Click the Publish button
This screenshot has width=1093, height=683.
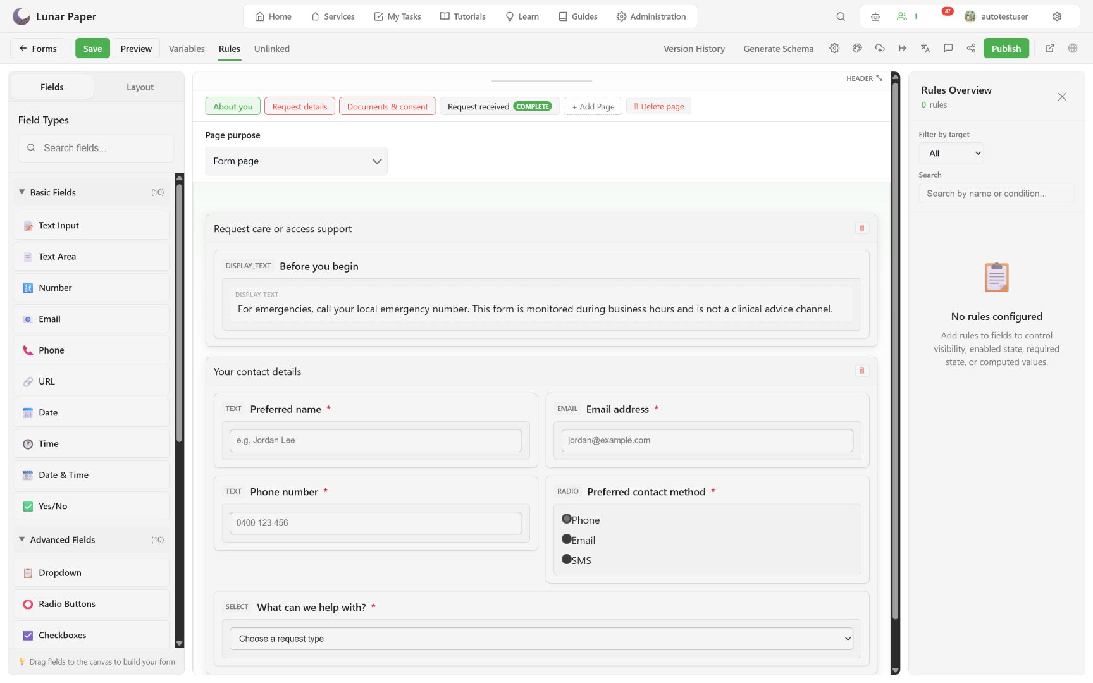tap(1006, 49)
